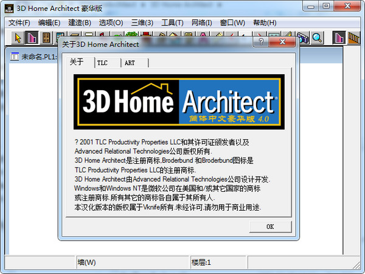
Task: Open the 帮助(H) menu
Action: tap(265, 23)
